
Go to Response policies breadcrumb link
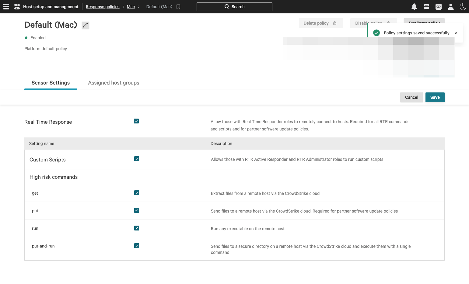[x=103, y=7]
